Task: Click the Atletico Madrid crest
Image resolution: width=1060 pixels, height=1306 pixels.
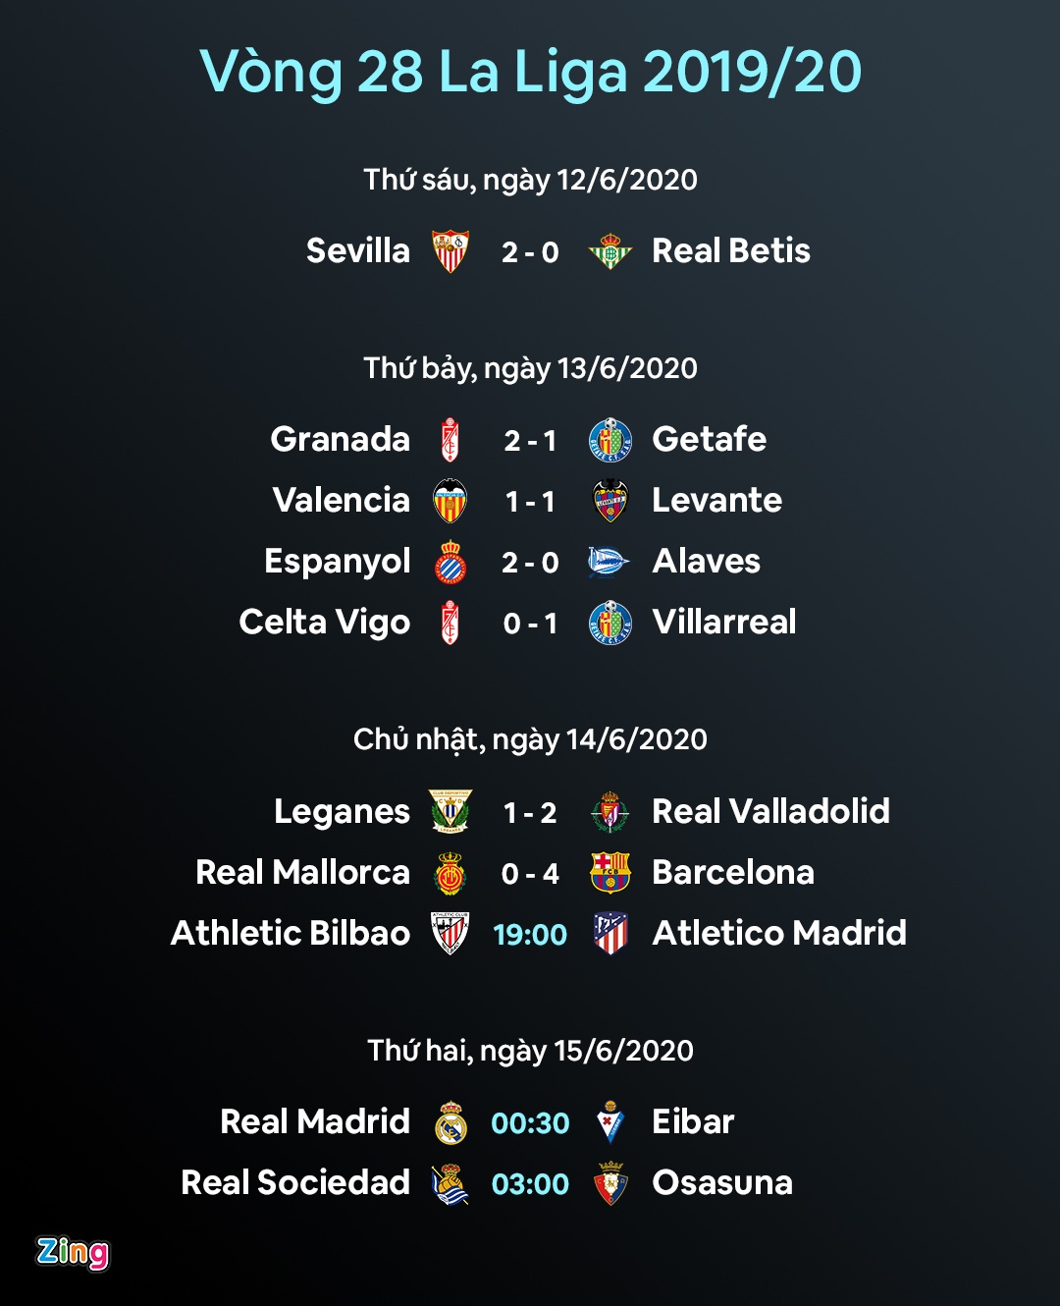Action: click(x=610, y=934)
